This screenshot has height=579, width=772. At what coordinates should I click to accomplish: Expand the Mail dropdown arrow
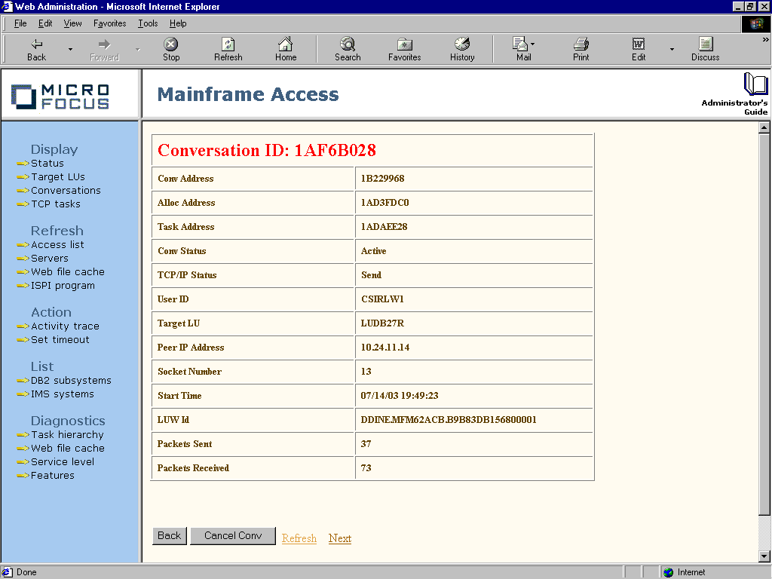532,44
